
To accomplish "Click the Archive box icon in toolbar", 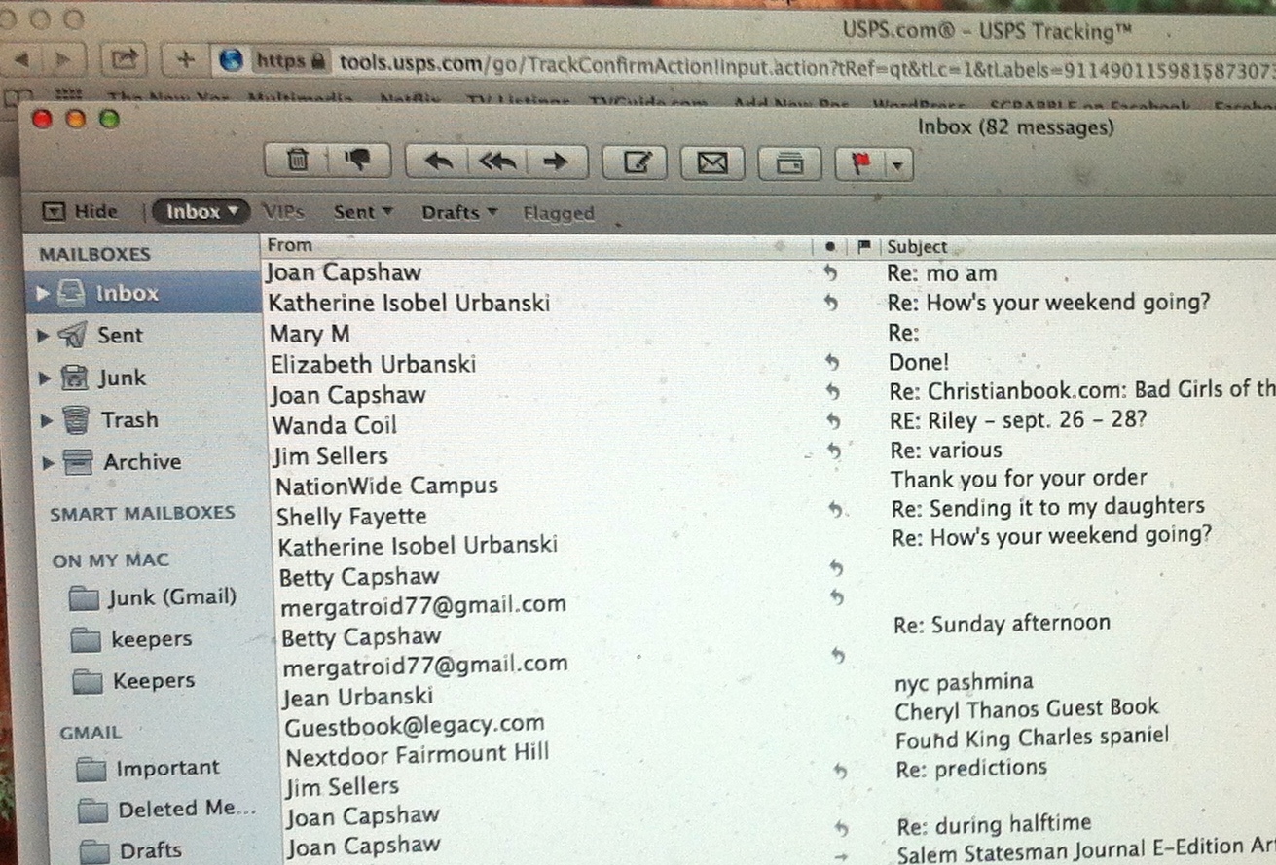I will (789, 164).
